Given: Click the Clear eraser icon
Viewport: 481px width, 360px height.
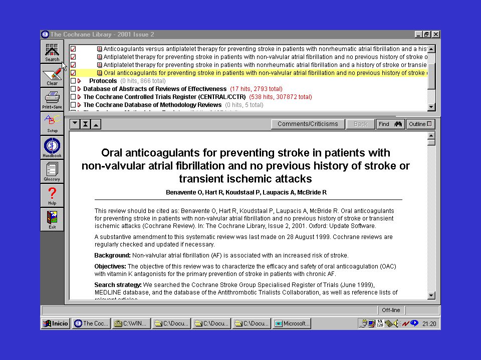Looking at the screenshot, I should [52, 76].
